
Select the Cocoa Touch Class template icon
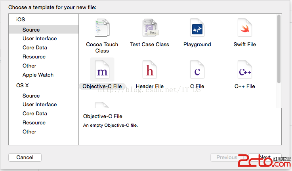(x=102, y=28)
